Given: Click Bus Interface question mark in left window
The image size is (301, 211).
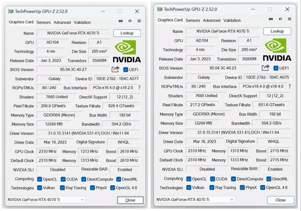Looking at the screenshot, I should (139, 87).
